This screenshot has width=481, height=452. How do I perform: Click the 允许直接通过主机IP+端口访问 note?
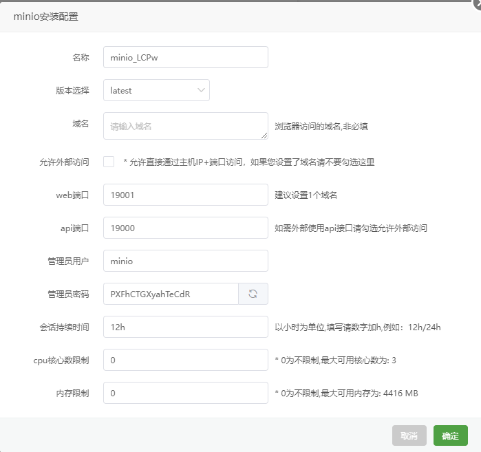pyautogui.click(x=249, y=162)
